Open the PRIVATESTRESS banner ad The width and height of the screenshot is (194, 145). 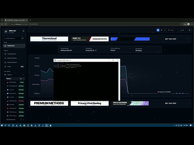point(130,103)
